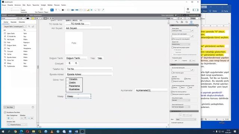Click Paylaş button in Word window
This screenshot has height=134, width=239.
point(225,11)
